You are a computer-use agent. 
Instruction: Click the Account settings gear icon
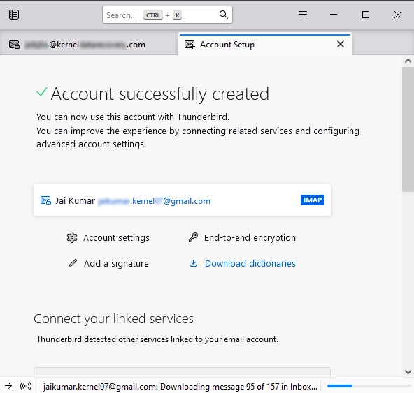click(72, 237)
